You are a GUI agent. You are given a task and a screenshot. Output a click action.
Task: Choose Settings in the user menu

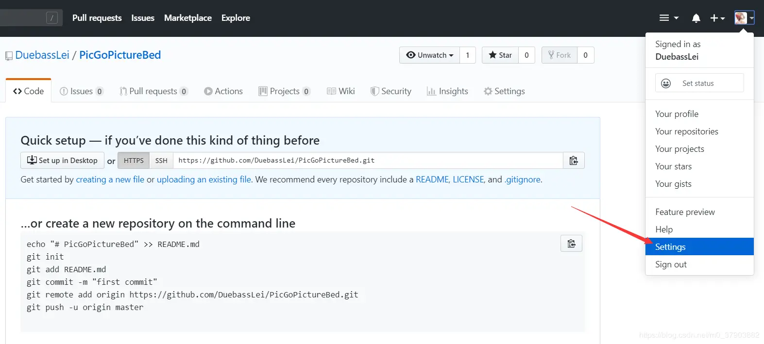pyautogui.click(x=670, y=247)
